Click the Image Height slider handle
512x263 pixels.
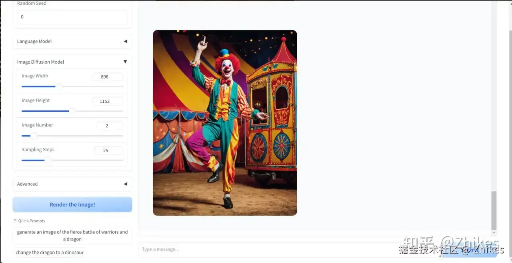(x=72, y=111)
